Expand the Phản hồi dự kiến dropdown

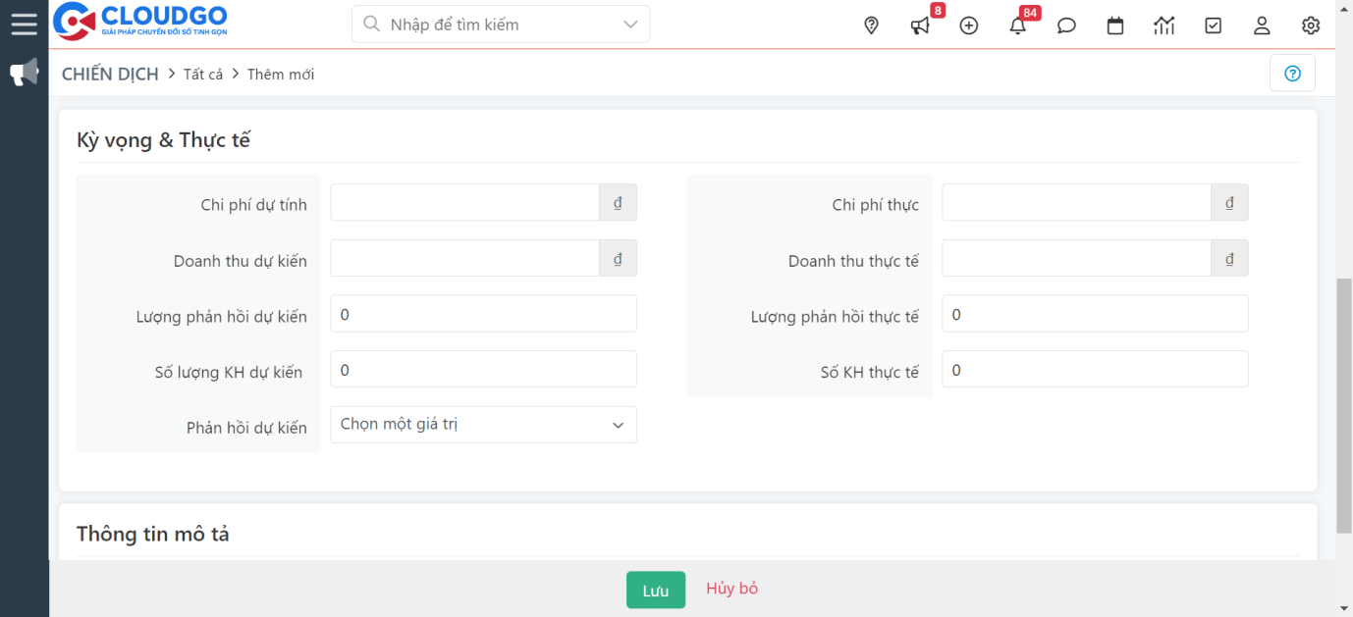coord(483,425)
